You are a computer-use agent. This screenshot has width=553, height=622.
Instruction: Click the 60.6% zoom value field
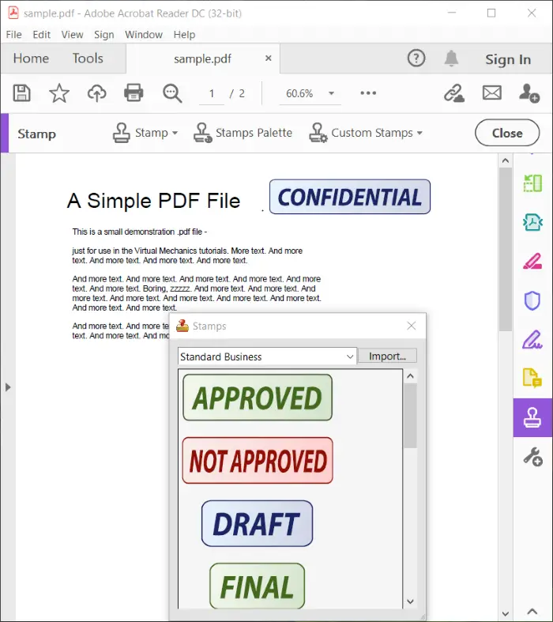click(299, 93)
